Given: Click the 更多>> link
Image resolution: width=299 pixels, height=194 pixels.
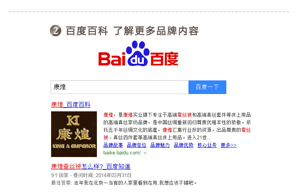Looking at the screenshot, I should click(229, 145).
